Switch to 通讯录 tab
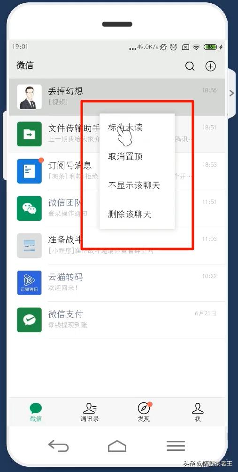 tap(90, 412)
